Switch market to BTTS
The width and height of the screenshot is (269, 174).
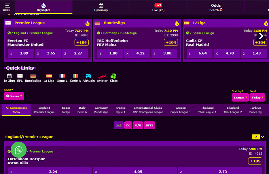150,125
